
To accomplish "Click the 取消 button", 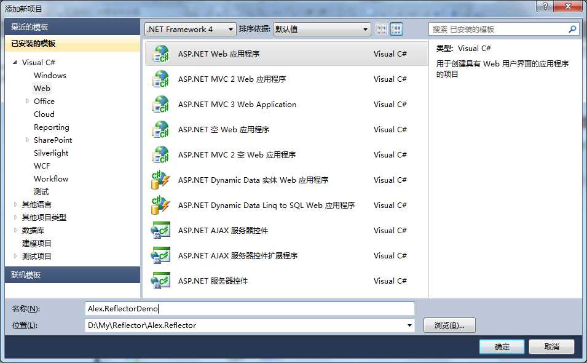I will 551,347.
